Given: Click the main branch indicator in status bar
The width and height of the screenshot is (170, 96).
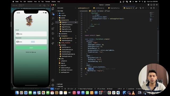Looking at the screenshot, I should coord(57,89).
